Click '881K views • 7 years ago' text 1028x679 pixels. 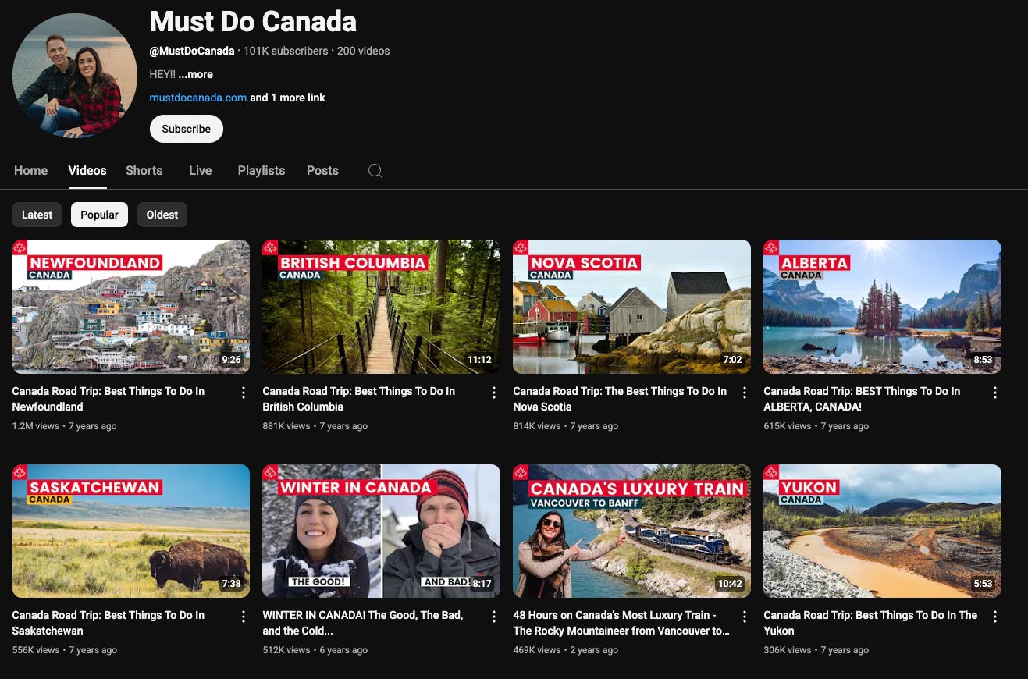click(315, 426)
